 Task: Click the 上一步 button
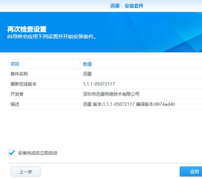[26, 172]
